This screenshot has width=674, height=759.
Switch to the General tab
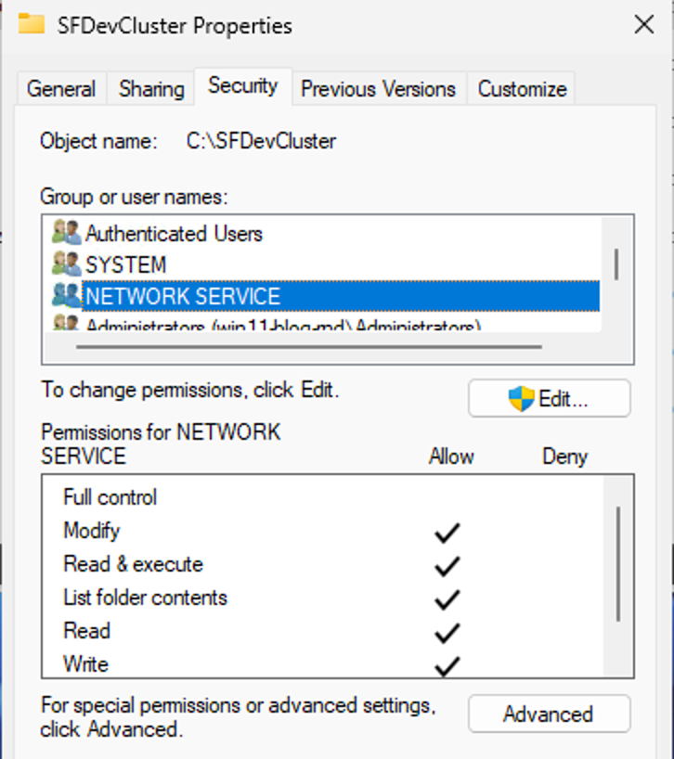click(61, 89)
